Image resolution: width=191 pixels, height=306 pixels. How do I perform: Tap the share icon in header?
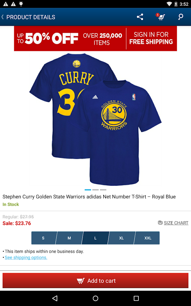click(x=140, y=17)
